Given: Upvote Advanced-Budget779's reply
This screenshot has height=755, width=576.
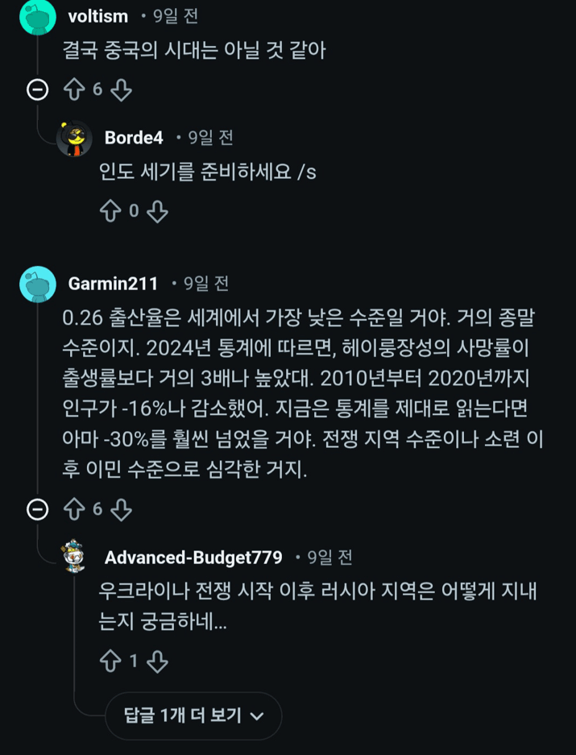Looking at the screenshot, I should (110, 662).
